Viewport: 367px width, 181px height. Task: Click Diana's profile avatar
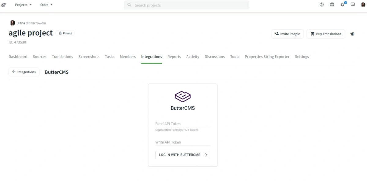(x=13, y=23)
